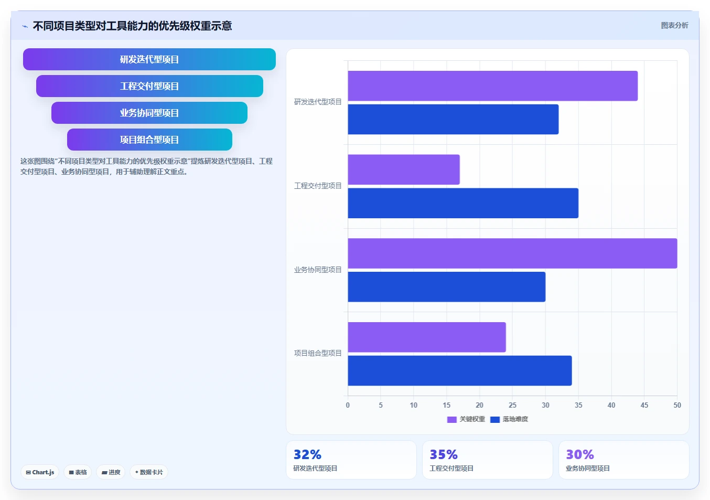Click the 32% 研发迭代型项目 stat card
The width and height of the screenshot is (710, 500).
(x=351, y=460)
